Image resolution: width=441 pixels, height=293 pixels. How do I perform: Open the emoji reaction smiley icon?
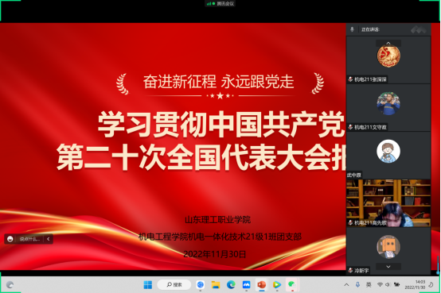(10, 239)
